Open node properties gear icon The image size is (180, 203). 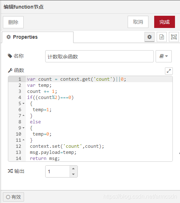(x=149, y=37)
